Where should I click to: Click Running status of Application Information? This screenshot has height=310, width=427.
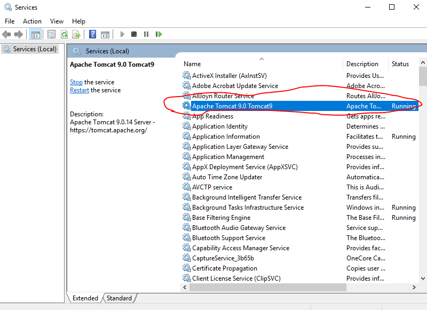tap(404, 137)
